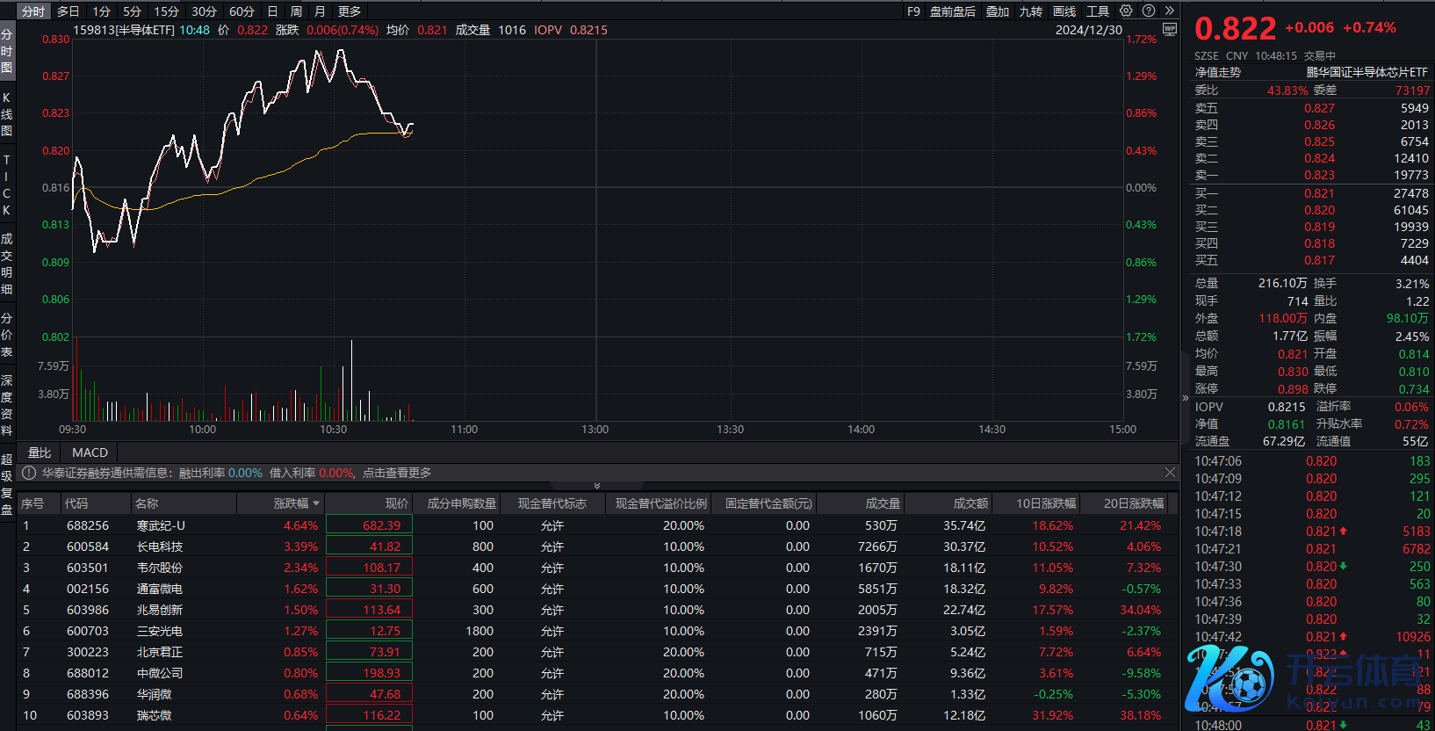Enable 叠加 overlay comparison
The width and height of the screenshot is (1435, 731).
pyautogui.click(x=997, y=11)
